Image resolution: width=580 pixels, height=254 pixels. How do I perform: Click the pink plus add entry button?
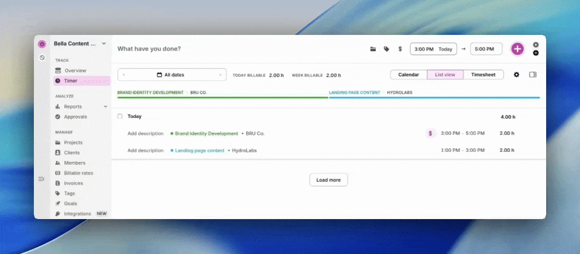coord(517,49)
